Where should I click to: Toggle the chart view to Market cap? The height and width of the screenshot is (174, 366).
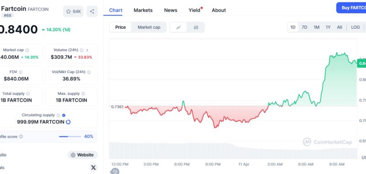point(149,27)
